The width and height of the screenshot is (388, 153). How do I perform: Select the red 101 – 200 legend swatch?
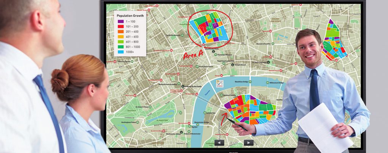[x=120, y=27]
